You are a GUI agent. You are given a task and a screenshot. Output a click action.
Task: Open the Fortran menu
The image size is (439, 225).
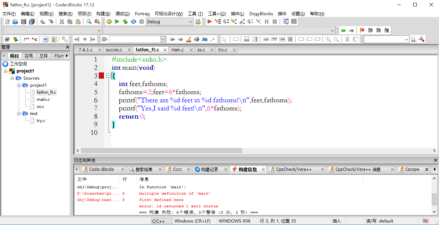click(142, 14)
